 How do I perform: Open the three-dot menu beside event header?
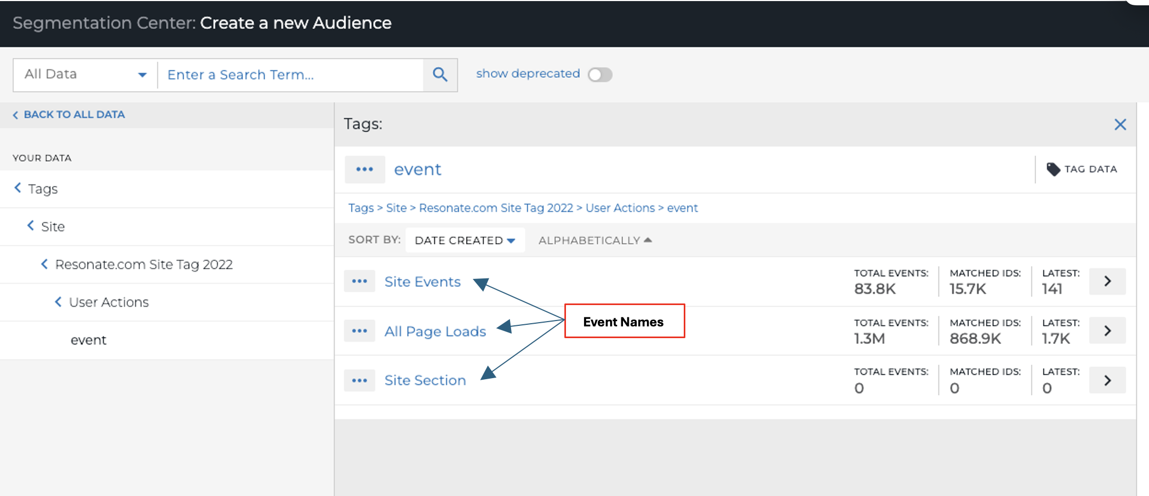point(365,170)
